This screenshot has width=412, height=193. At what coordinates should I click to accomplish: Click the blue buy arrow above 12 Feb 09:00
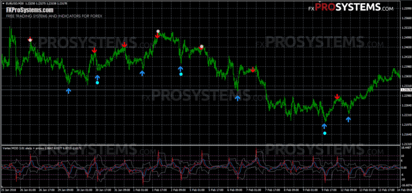[348, 120]
